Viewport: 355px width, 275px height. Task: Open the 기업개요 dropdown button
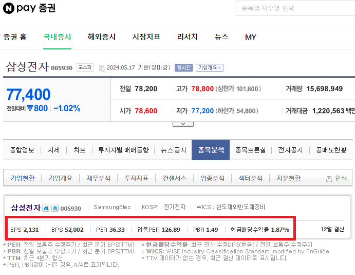click(210, 67)
